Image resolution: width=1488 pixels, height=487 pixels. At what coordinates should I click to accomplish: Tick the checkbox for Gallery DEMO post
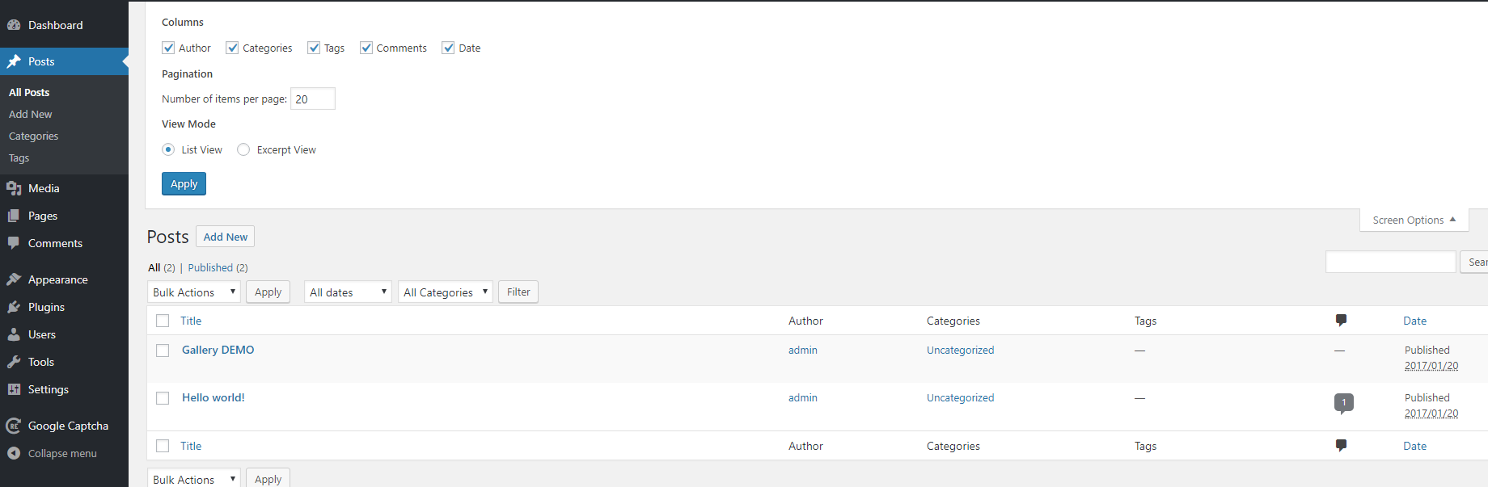pos(163,351)
